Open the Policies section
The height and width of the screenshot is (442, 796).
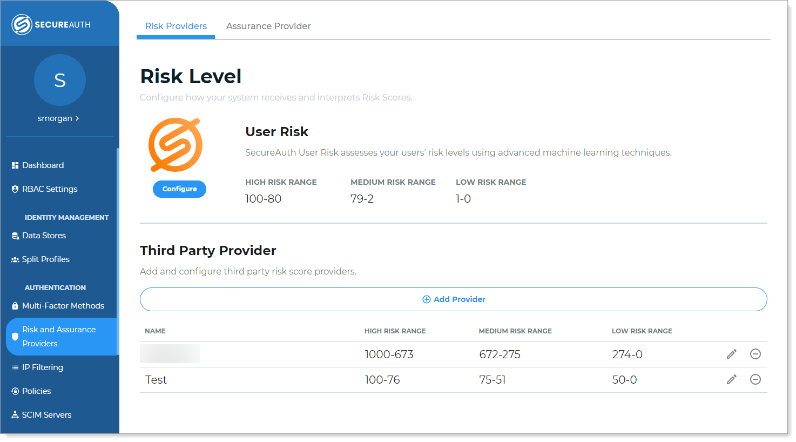[x=36, y=391]
